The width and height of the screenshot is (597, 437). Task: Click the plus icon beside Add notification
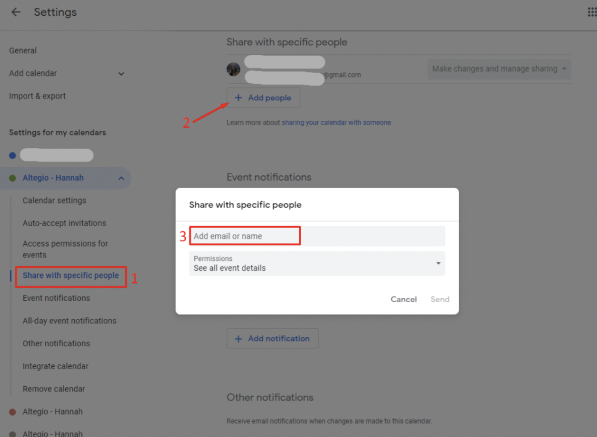(x=239, y=338)
